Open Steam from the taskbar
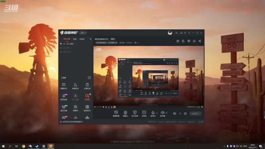This screenshot has height=149, width=265. (37, 146)
